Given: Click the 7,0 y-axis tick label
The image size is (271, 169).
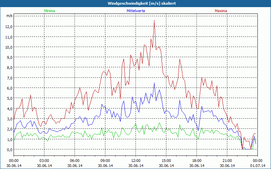Looking at the screenshot, I should click(9, 78).
